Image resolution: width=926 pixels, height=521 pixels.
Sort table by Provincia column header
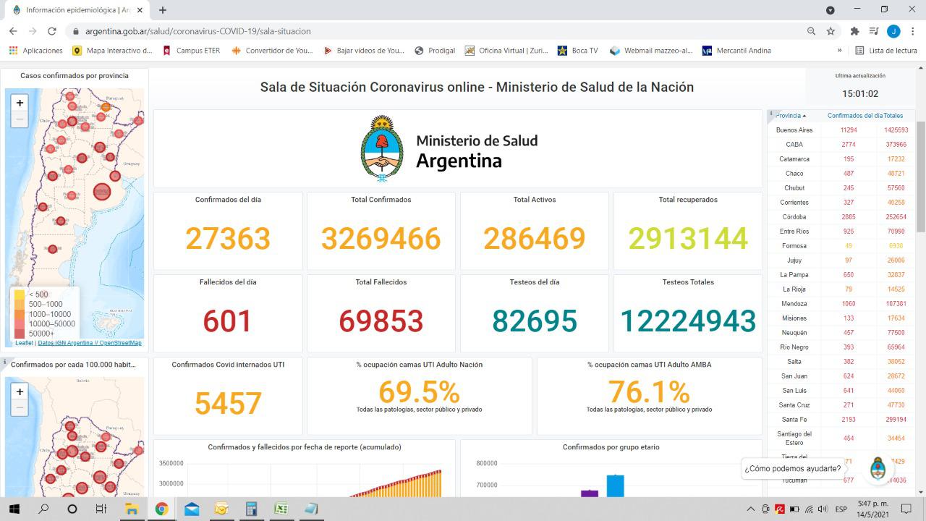(790, 116)
